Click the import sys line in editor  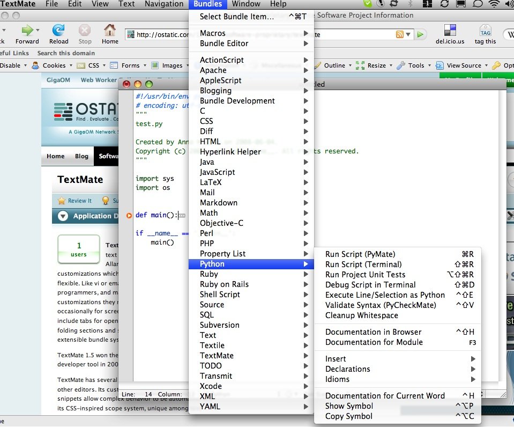pos(154,179)
